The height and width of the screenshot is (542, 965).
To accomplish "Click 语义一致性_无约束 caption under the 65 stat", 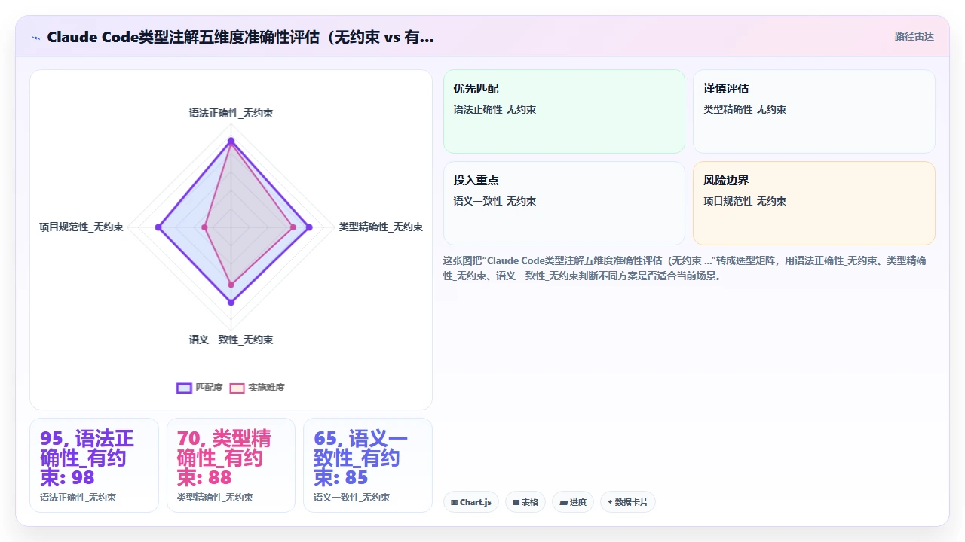I will point(352,498).
